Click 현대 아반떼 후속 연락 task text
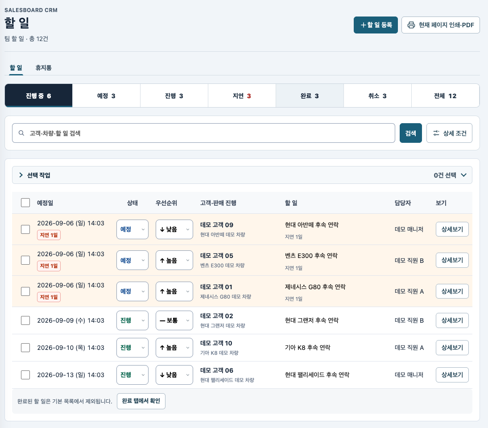This screenshot has height=428, width=488. (x=311, y=224)
